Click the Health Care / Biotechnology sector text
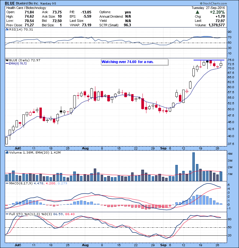The height and width of the screenshot is (248, 239). pos(26,8)
